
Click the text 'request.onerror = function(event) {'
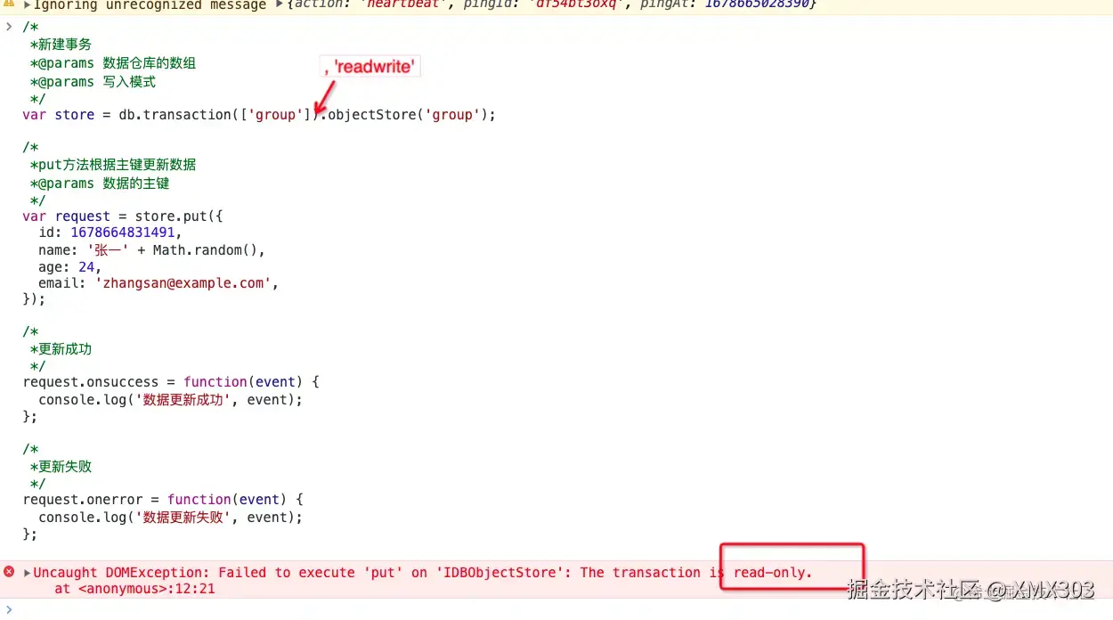point(163,500)
